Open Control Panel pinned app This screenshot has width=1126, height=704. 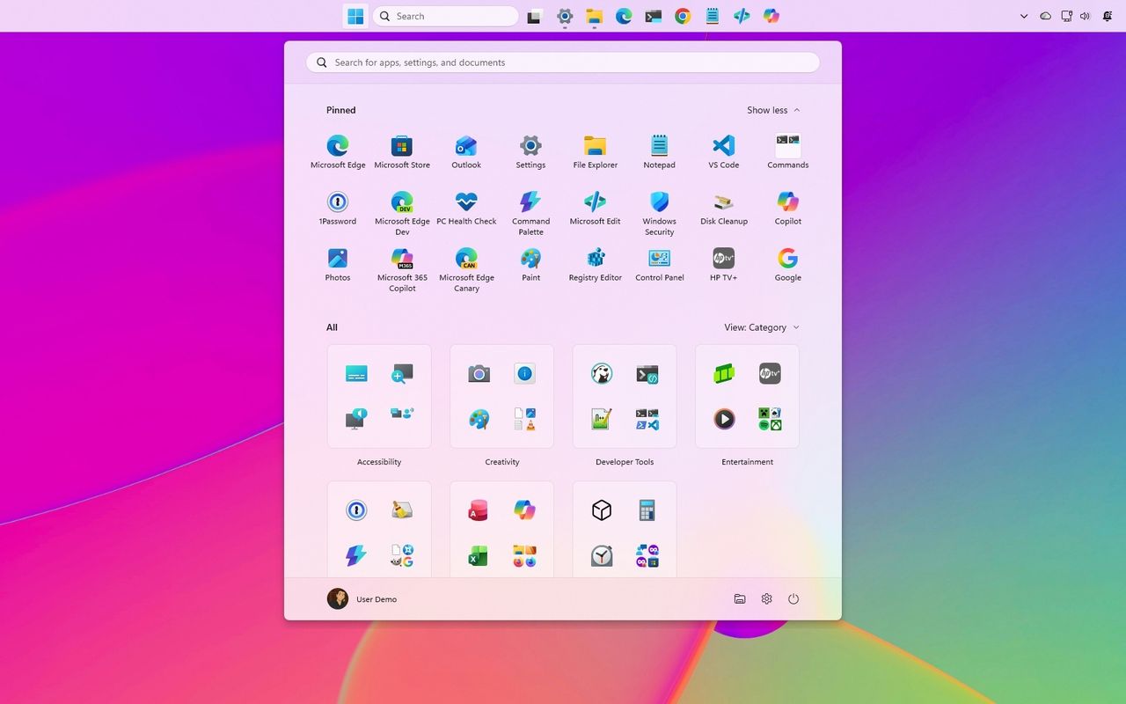(x=659, y=264)
